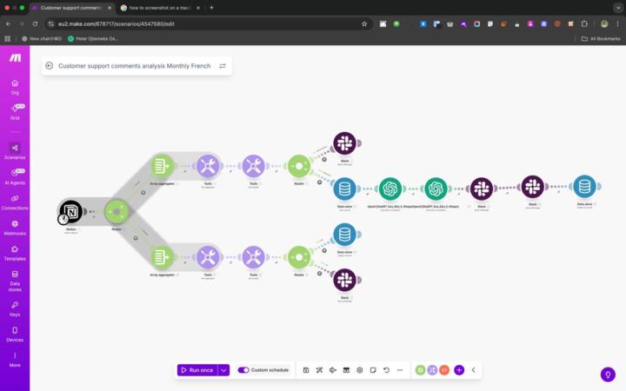The image size is (626, 391).
Task: Open Connections in the sidebar
Action: tap(15, 202)
